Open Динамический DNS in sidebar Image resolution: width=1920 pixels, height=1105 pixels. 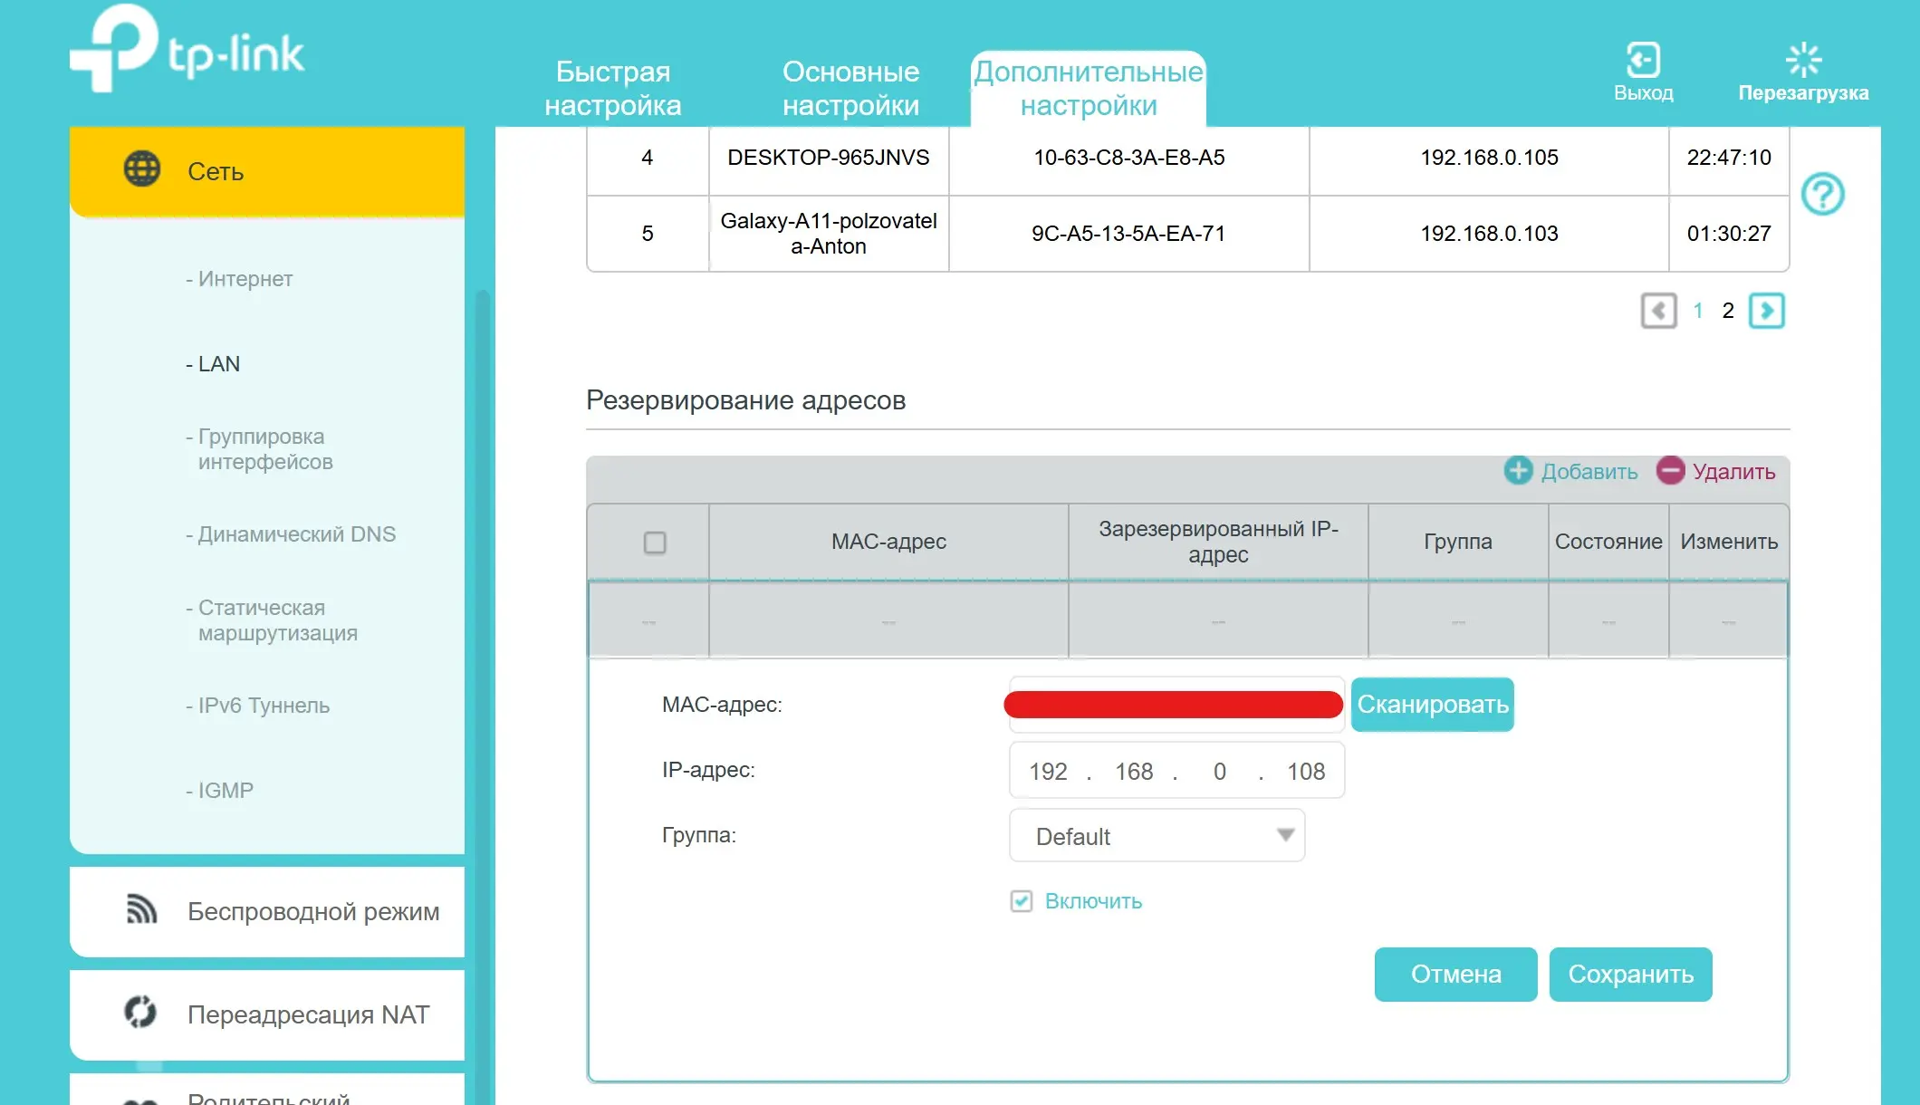click(x=296, y=534)
